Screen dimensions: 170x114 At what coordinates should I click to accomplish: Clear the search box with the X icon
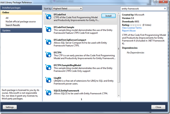pos(165,9)
